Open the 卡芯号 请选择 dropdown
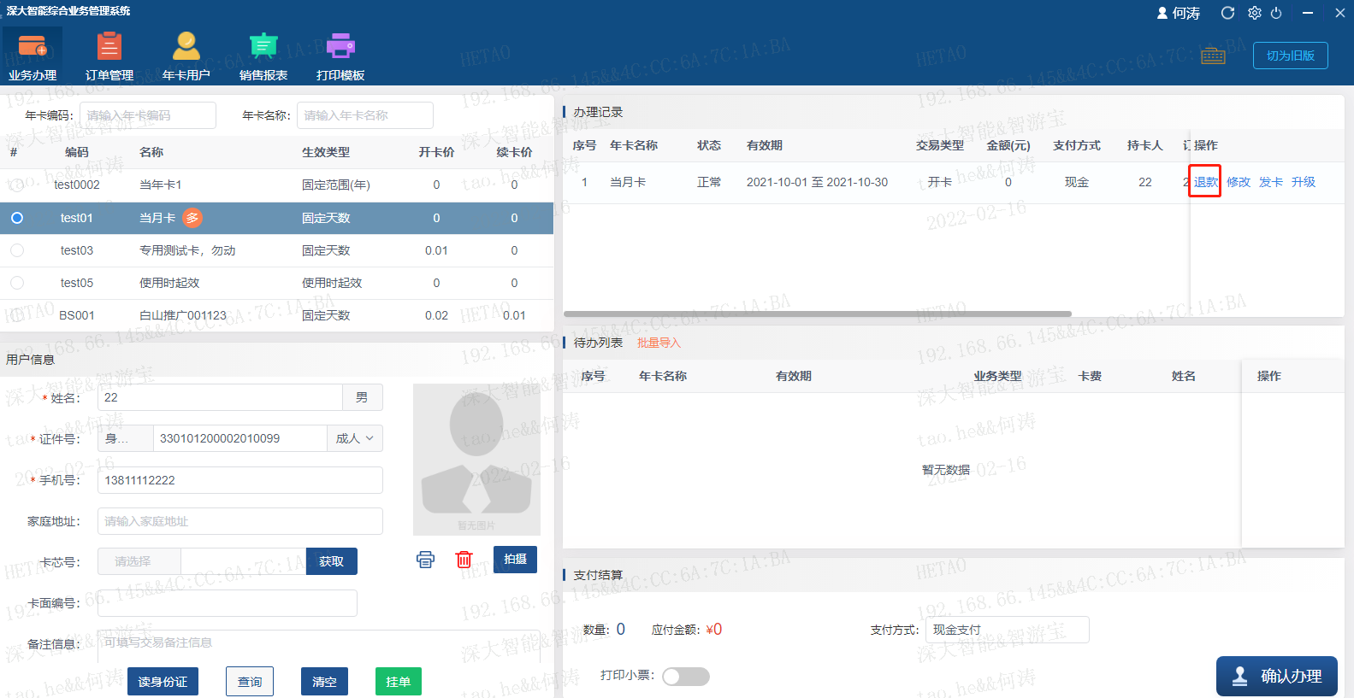Viewport: 1354px width, 698px height. [x=139, y=561]
